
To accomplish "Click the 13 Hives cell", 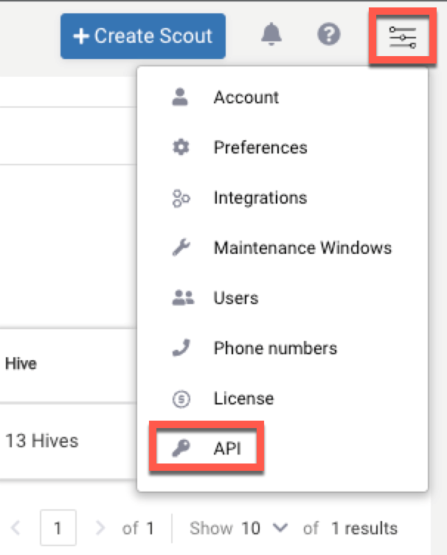I will pyautogui.click(x=41, y=441).
